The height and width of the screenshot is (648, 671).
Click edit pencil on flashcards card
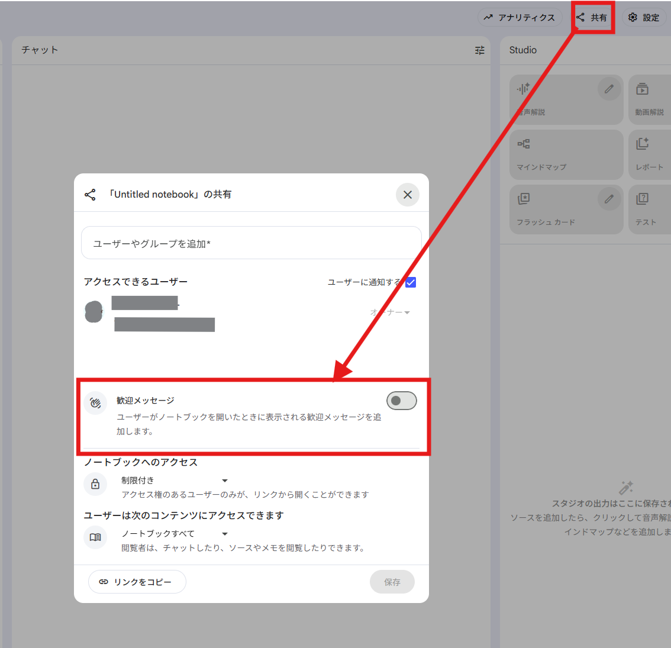coord(609,199)
